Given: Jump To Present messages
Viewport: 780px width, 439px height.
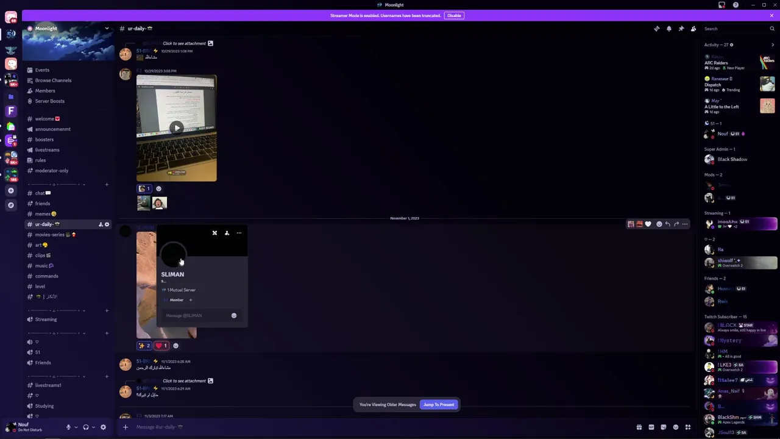Looking at the screenshot, I should [x=439, y=404].
